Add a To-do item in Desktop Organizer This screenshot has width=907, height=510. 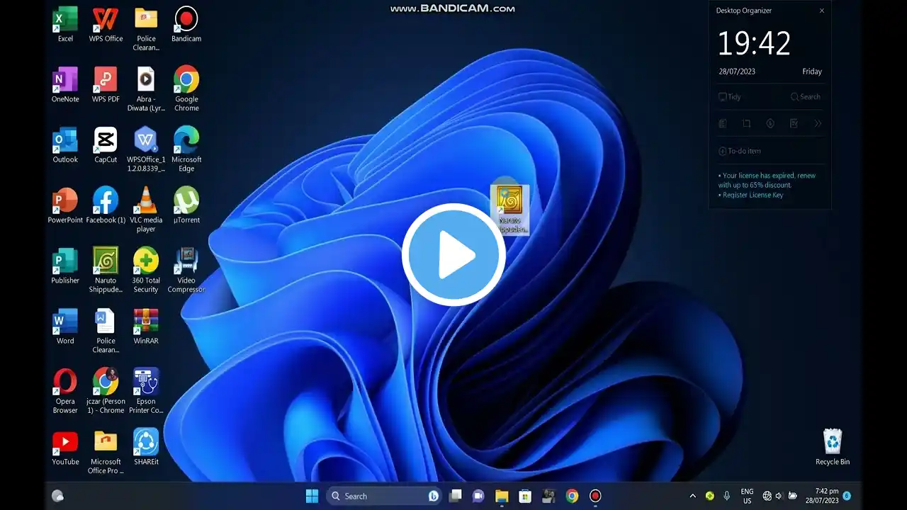(x=740, y=151)
